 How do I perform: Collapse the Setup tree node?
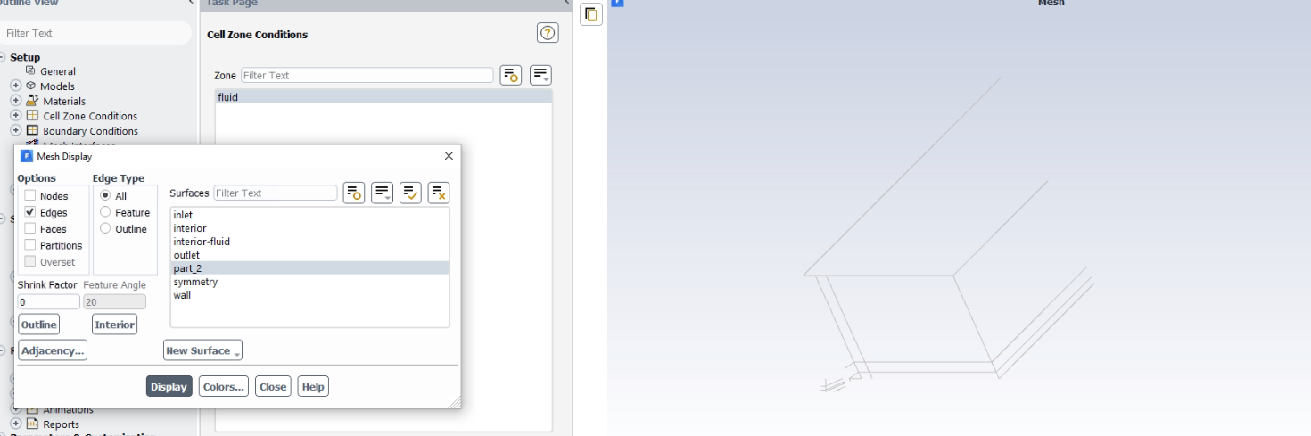tap(3, 57)
